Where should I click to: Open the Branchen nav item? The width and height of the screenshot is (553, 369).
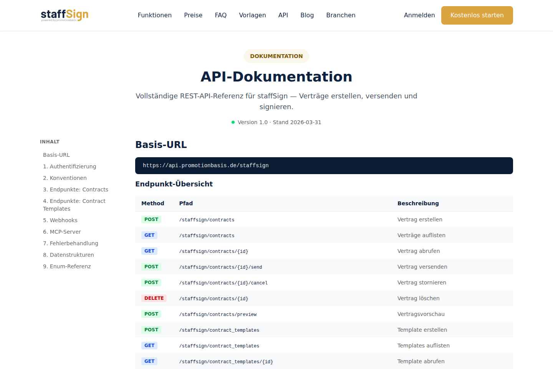341,15
